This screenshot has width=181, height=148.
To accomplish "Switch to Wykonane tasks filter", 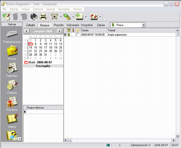I will pos(73,25).
